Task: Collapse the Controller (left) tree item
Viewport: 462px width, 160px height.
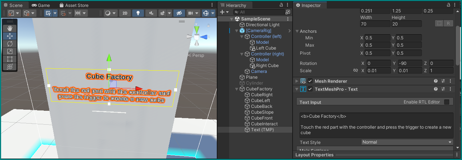Action: [x=242, y=36]
